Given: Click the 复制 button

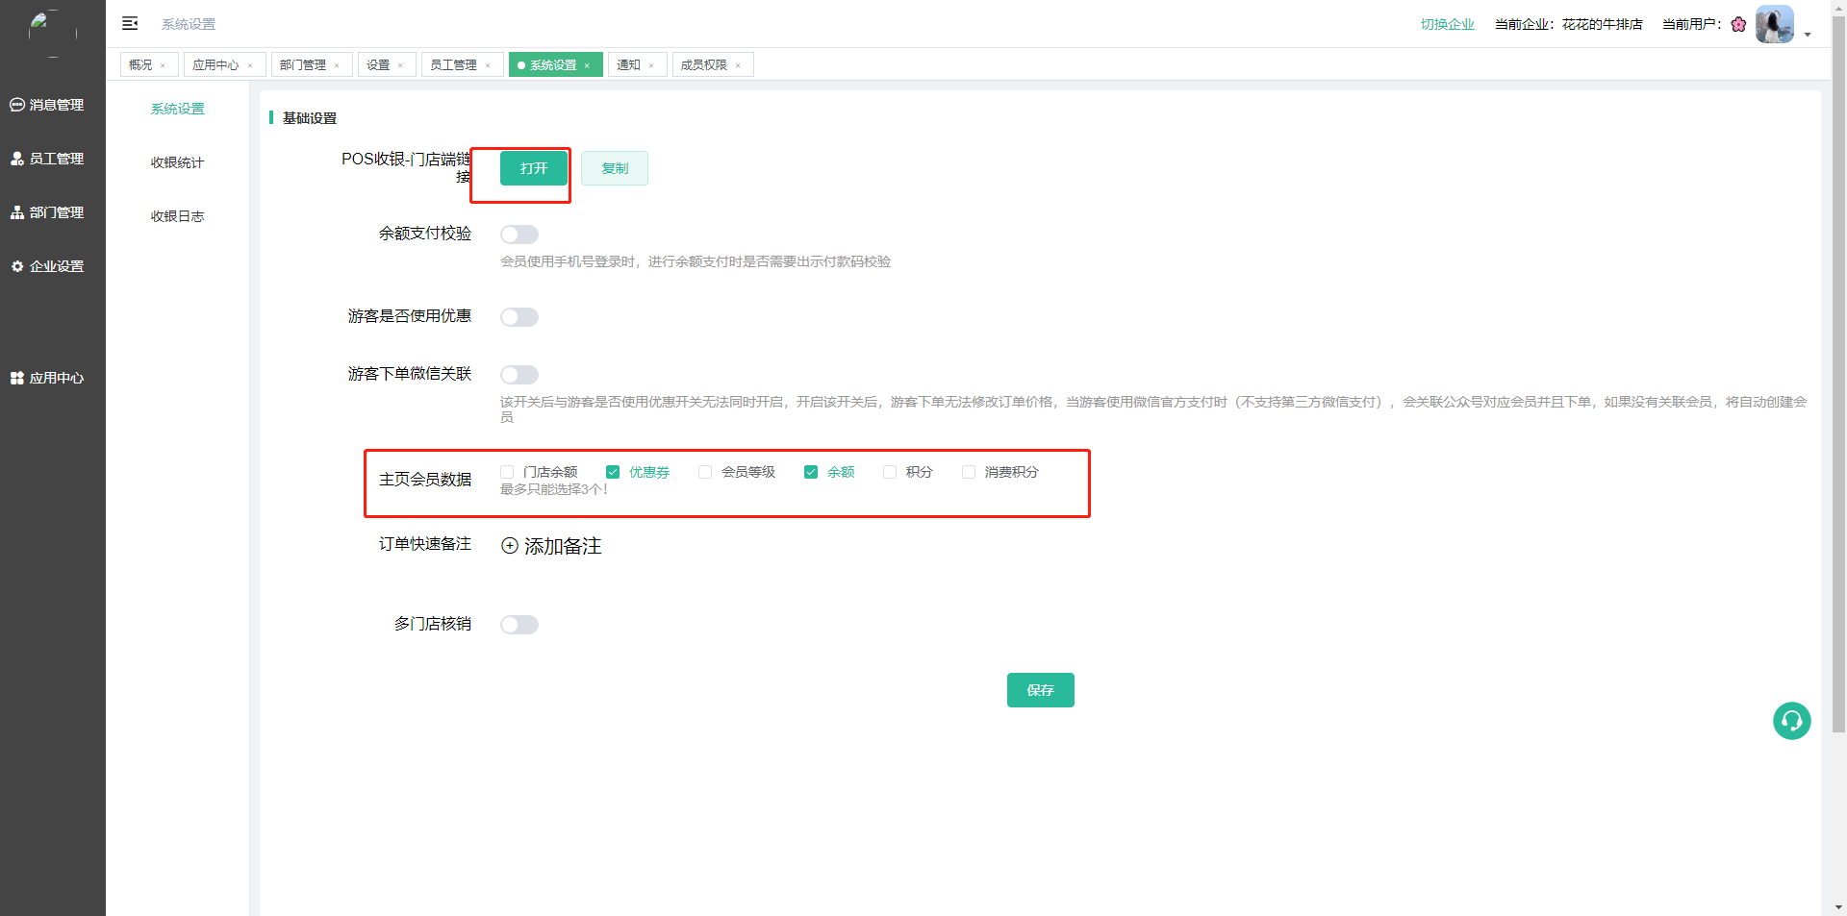Looking at the screenshot, I should click(x=615, y=168).
